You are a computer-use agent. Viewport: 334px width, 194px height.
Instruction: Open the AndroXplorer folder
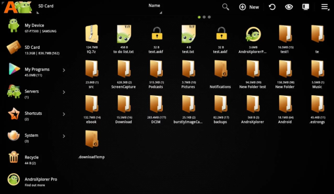[x=253, y=109]
